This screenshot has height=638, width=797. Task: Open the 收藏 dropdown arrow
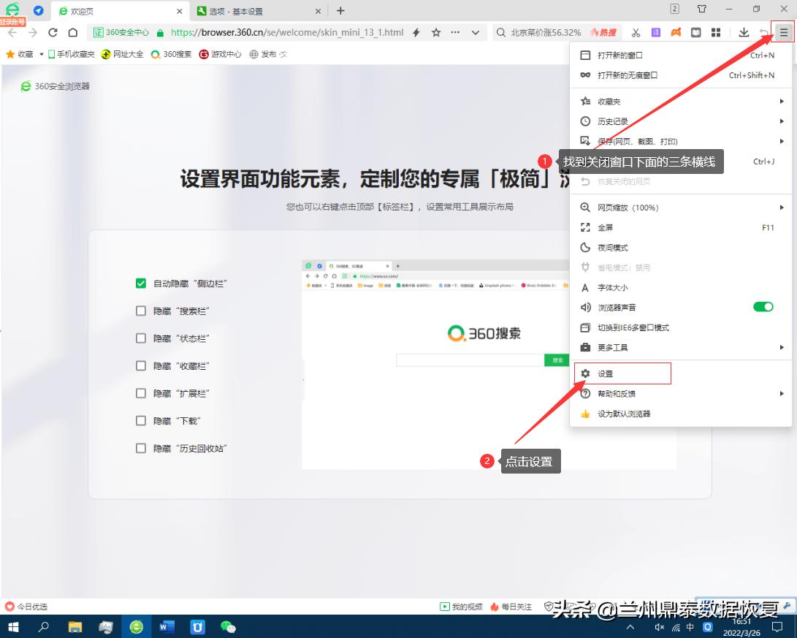pos(42,54)
